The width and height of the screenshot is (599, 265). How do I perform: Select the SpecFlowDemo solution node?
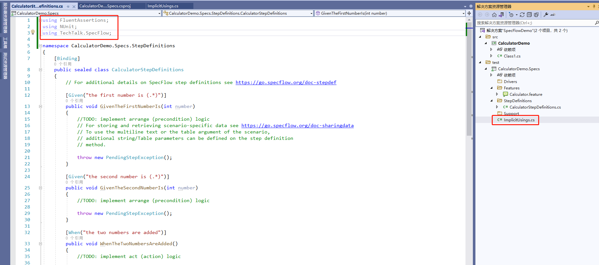click(x=527, y=30)
